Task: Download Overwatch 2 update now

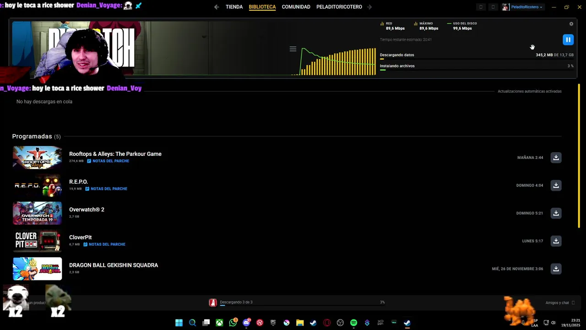Action: click(x=556, y=213)
